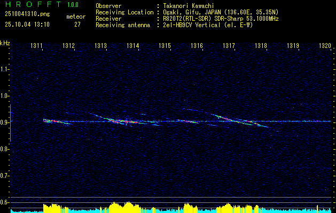Click the Observer label

click(x=108, y=6)
